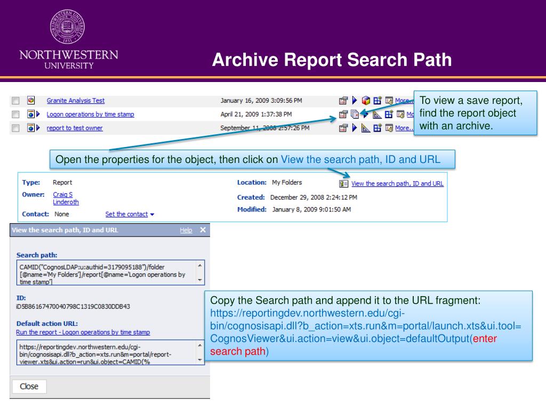This screenshot has width=546, height=409.
Task: Click the View the search path, ID and URL link
Action: tap(397, 184)
